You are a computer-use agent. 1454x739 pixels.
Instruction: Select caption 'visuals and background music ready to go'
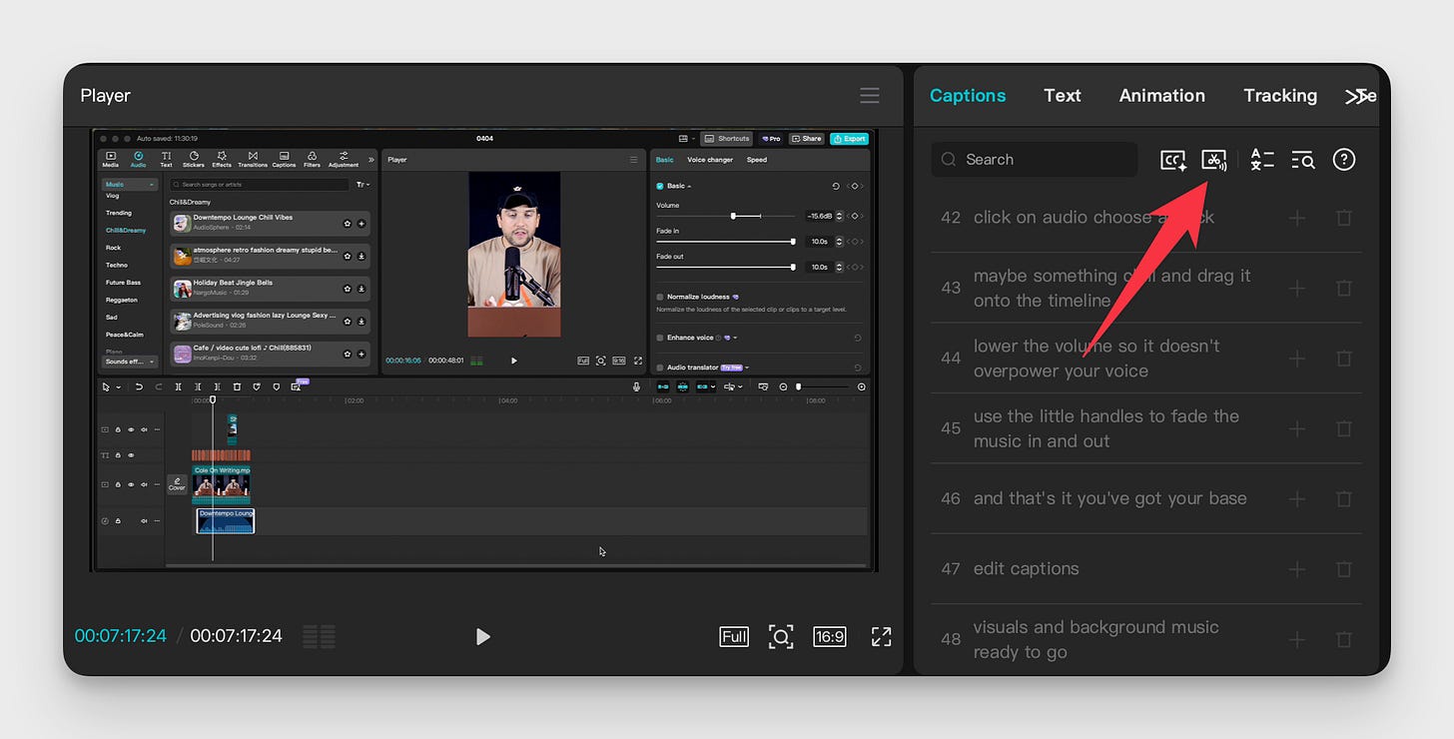tap(1096, 639)
